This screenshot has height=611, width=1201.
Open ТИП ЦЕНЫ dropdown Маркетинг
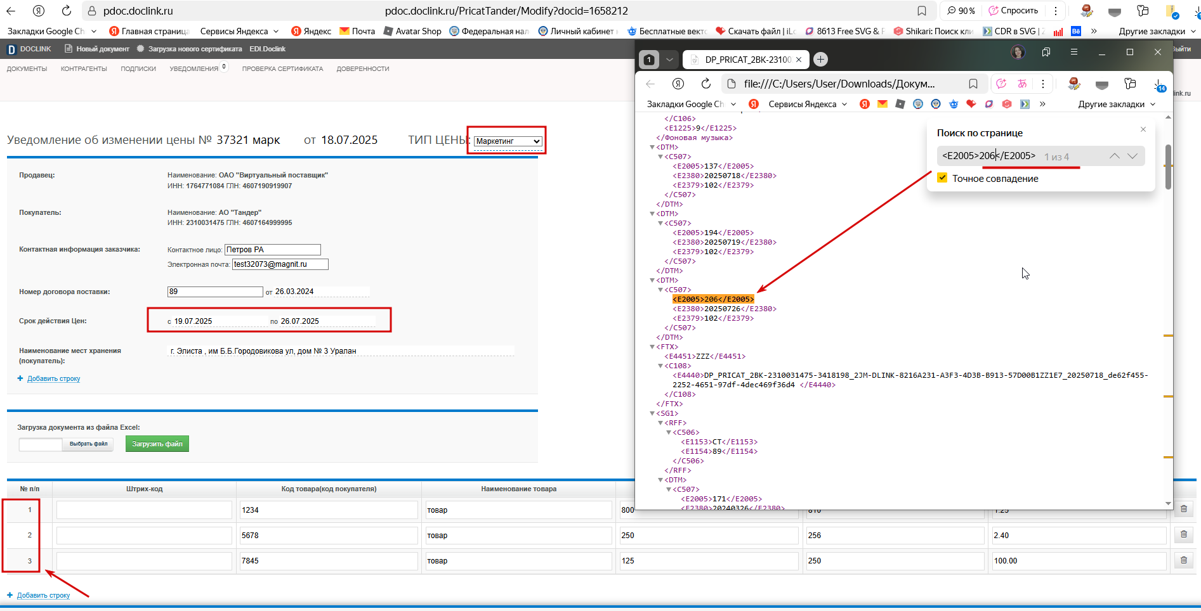pyautogui.click(x=508, y=141)
